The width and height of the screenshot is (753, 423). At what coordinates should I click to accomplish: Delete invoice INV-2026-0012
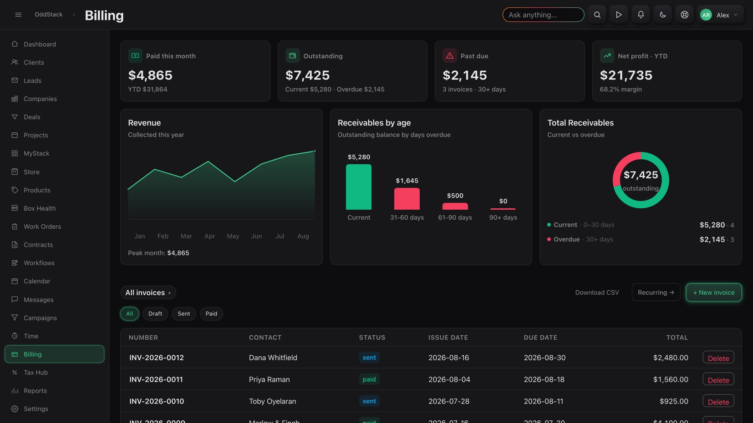[718, 358]
